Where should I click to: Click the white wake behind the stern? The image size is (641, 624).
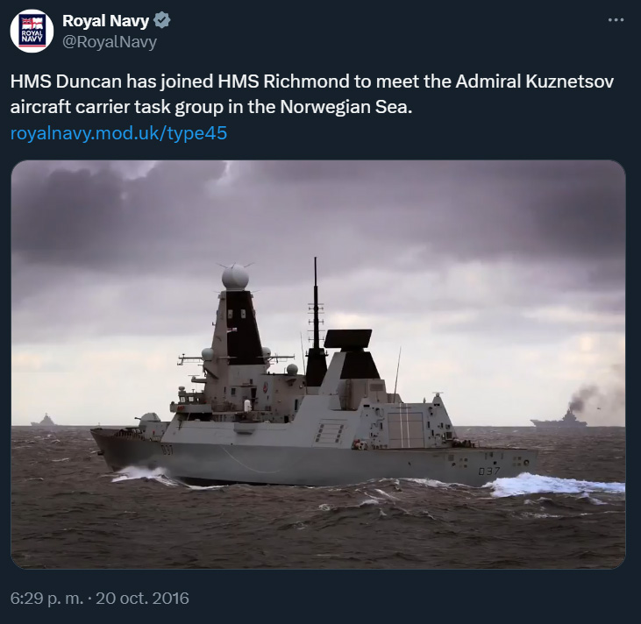554,486
